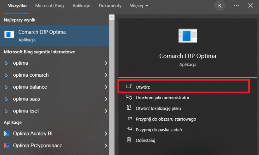Click the 'optima balance' suggestion text

(x=30, y=87)
